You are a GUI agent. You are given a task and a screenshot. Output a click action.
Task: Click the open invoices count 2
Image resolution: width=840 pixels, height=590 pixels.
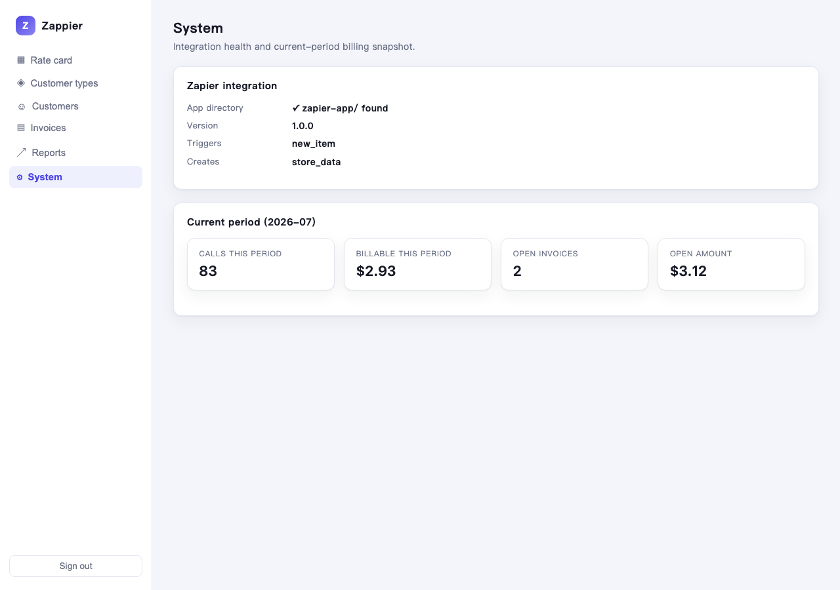click(x=517, y=271)
